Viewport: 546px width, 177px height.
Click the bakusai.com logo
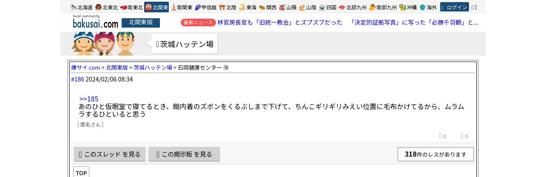(x=95, y=22)
